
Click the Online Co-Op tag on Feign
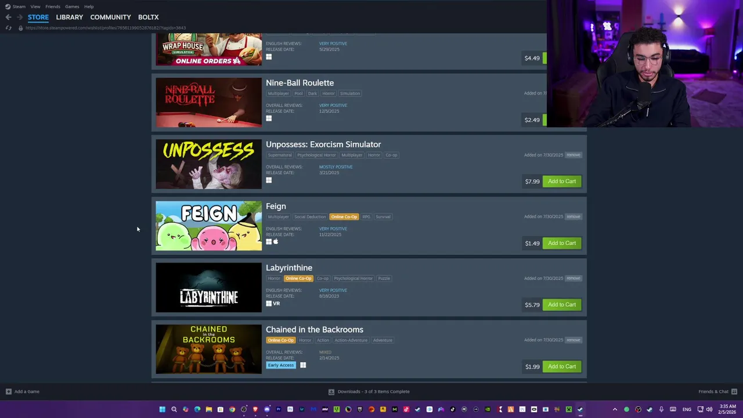pyautogui.click(x=344, y=217)
